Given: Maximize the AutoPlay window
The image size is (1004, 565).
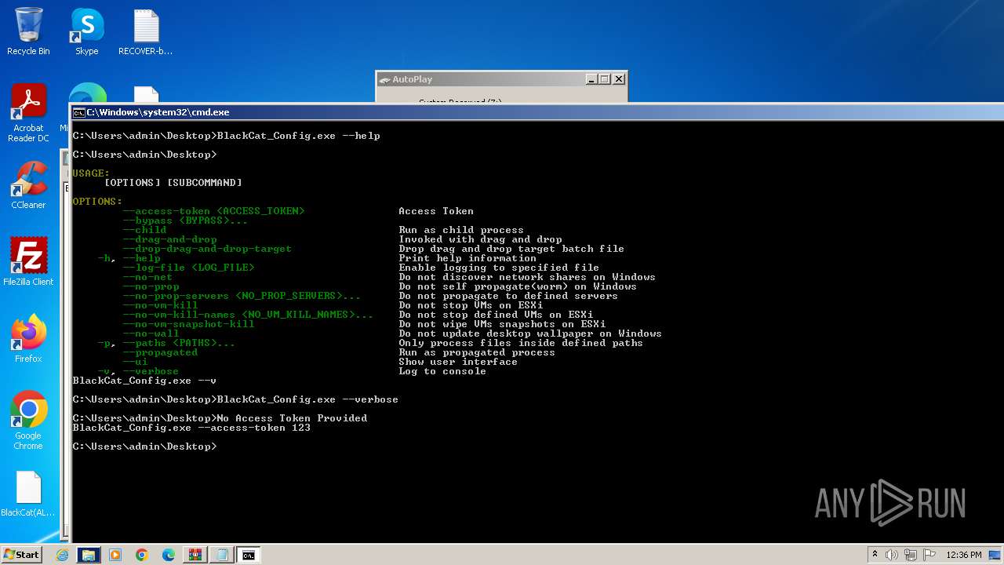Looking at the screenshot, I should pyautogui.click(x=605, y=79).
